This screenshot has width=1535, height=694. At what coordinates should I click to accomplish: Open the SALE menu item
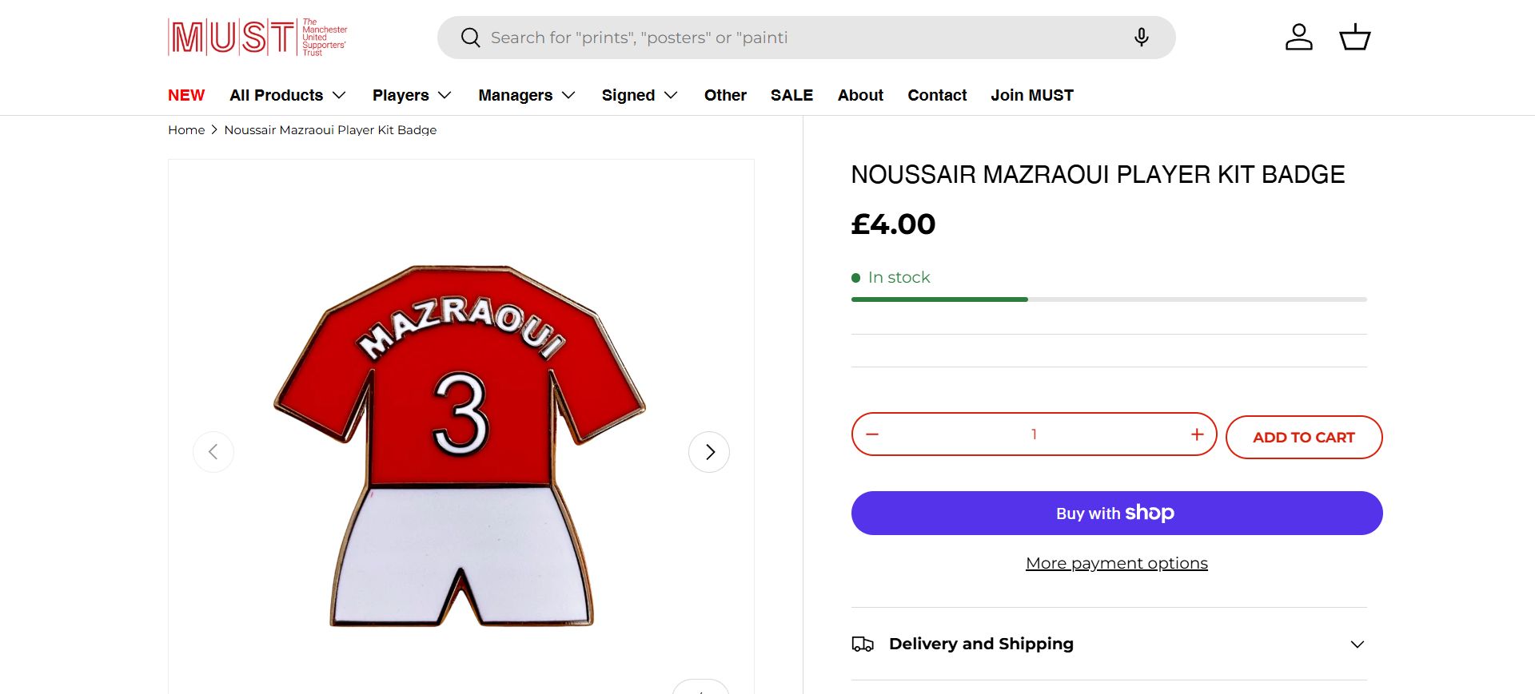click(x=791, y=95)
